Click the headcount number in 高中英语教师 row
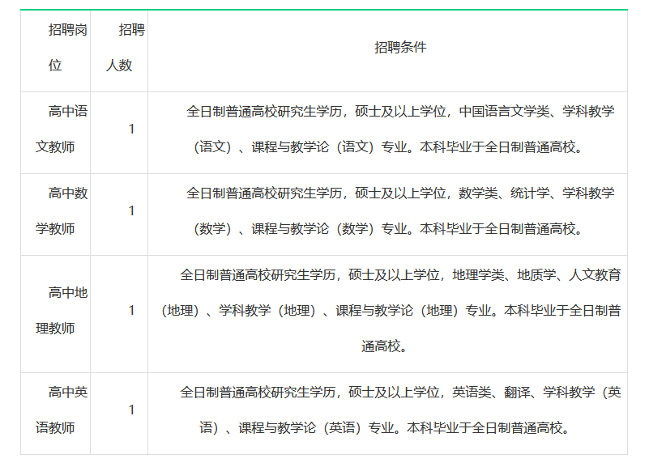This screenshot has width=649, height=467. pos(131,410)
